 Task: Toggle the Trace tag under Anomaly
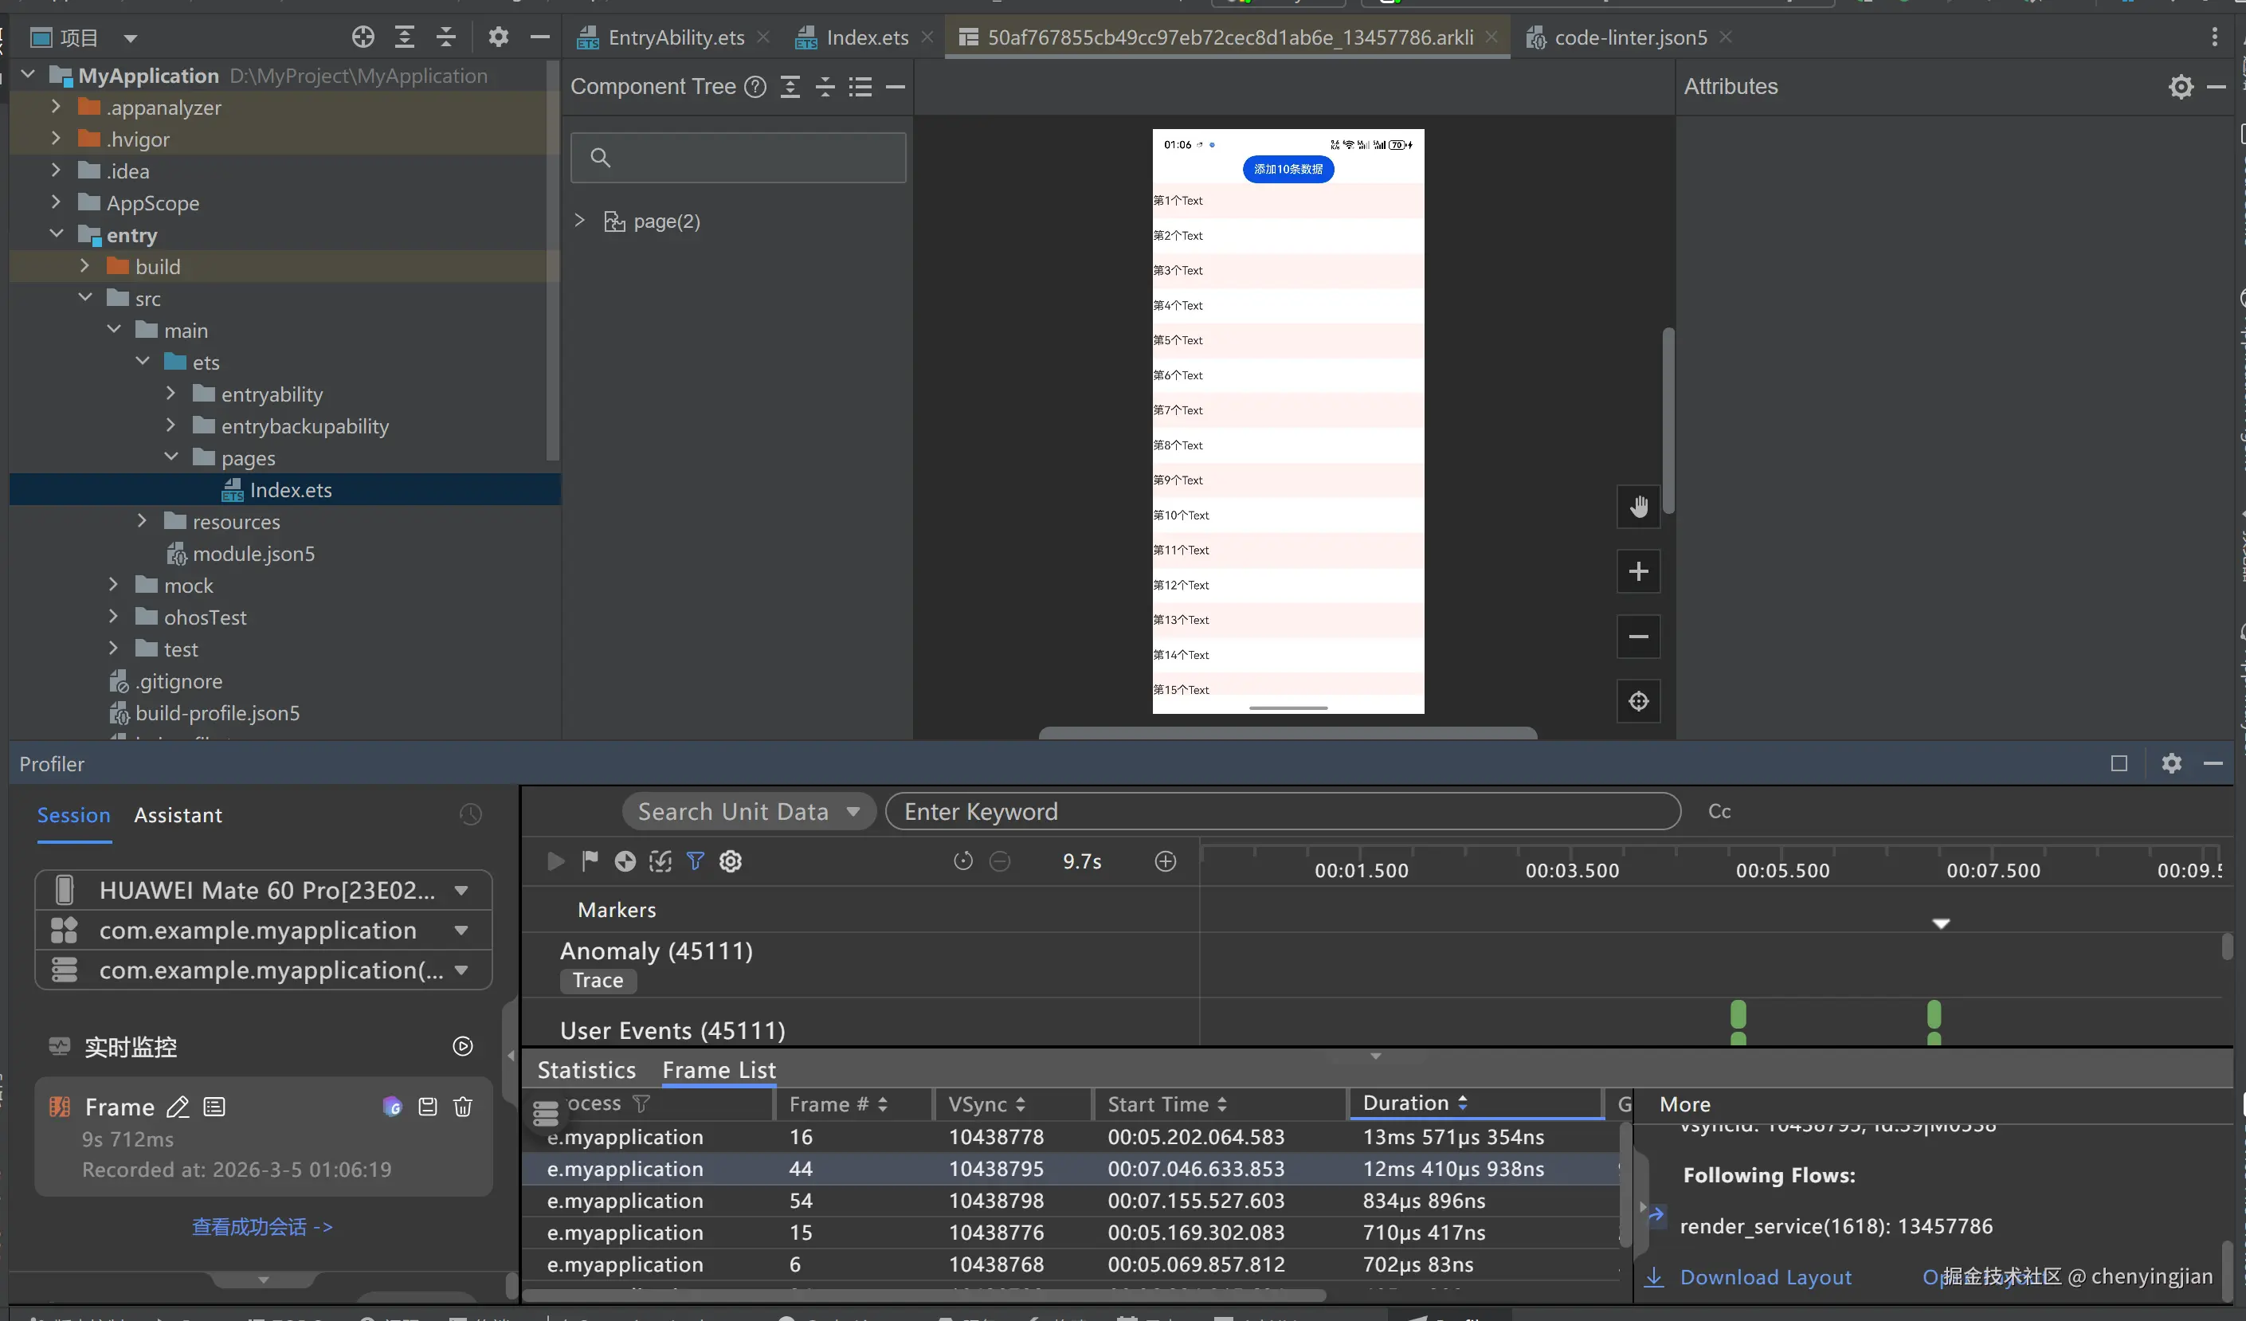597,981
